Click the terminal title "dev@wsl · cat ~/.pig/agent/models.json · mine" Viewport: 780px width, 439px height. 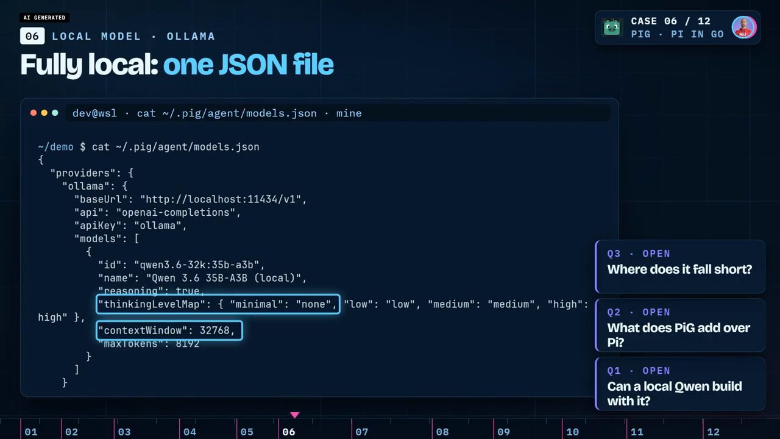(x=217, y=113)
